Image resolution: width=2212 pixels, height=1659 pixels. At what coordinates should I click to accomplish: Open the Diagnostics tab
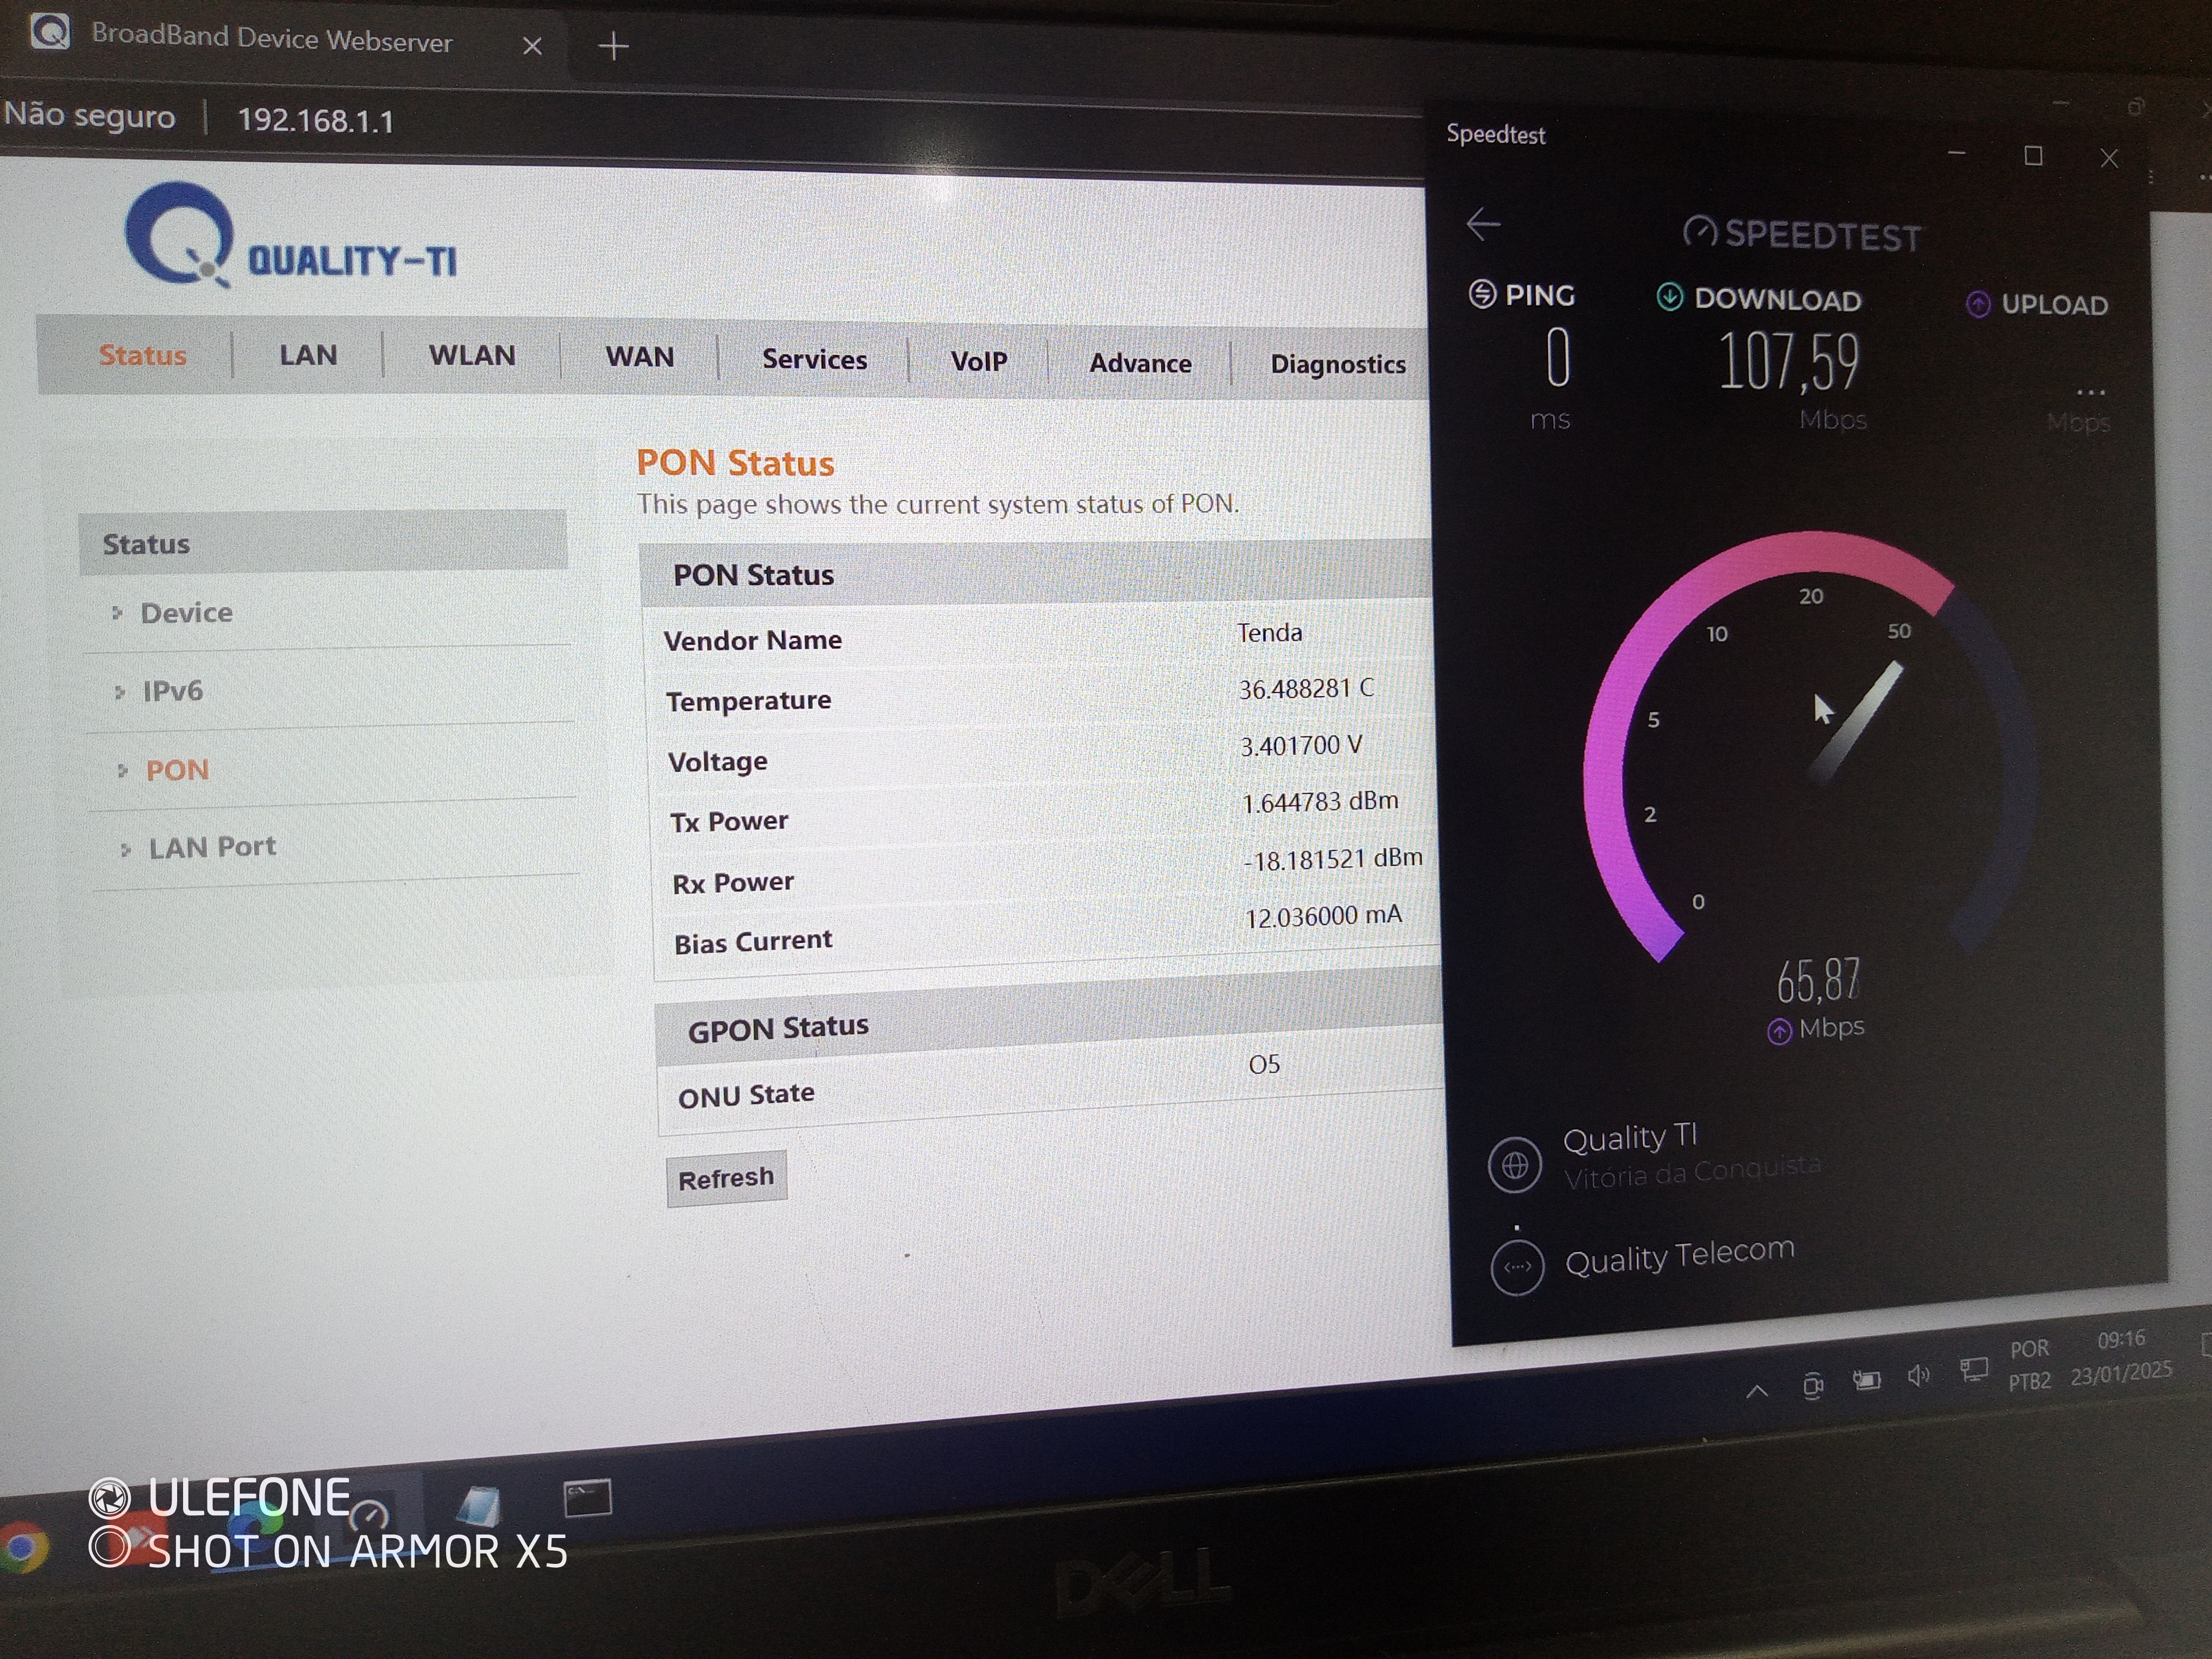click(x=1337, y=365)
